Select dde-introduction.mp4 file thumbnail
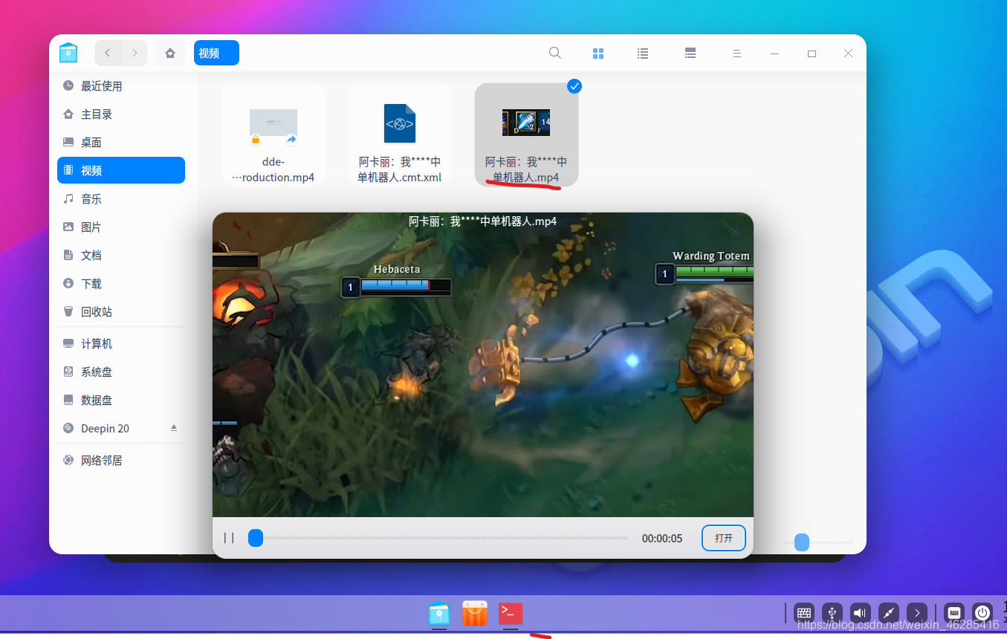The width and height of the screenshot is (1007, 639). [x=273, y=123]
